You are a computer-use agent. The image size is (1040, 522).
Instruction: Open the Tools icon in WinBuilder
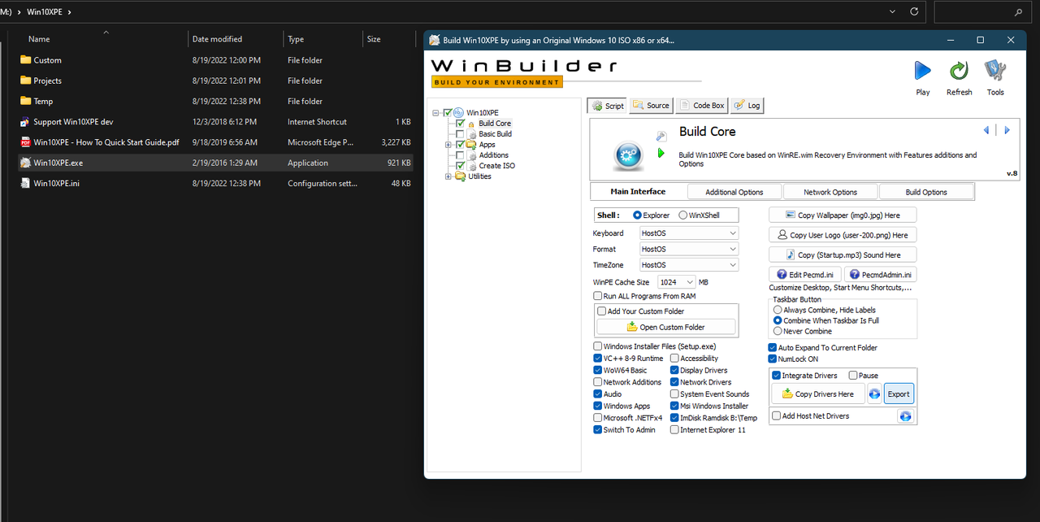995,71
